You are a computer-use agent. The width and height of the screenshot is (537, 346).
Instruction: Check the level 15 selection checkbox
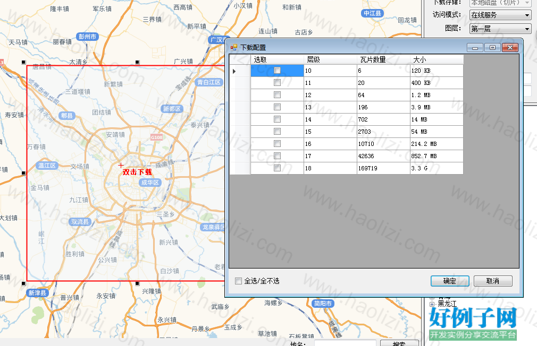[277, 131]
